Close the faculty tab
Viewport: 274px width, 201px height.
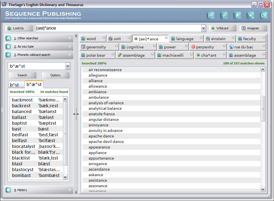264,37
